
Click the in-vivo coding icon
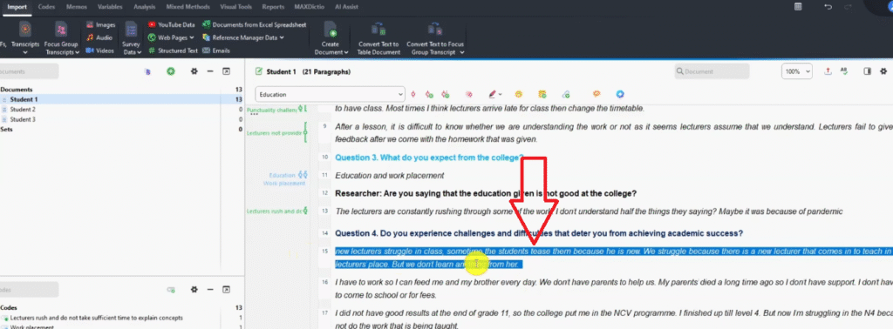pos(446,94)
